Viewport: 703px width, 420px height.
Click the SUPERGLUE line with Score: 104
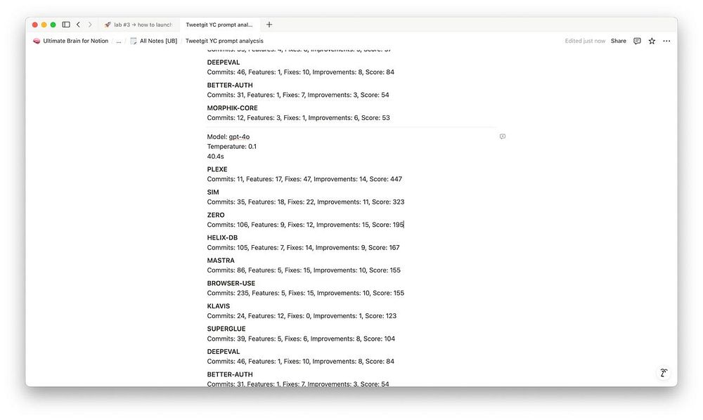301,339
